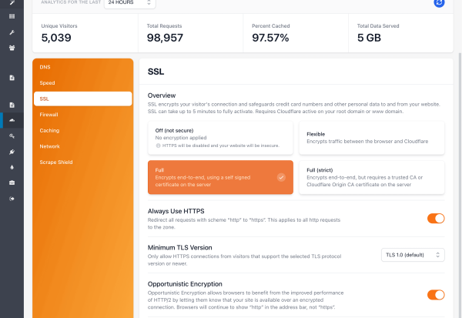Screen dimensions: 462x318
Task: Click the Overview section heading
Action: [162, 95]
